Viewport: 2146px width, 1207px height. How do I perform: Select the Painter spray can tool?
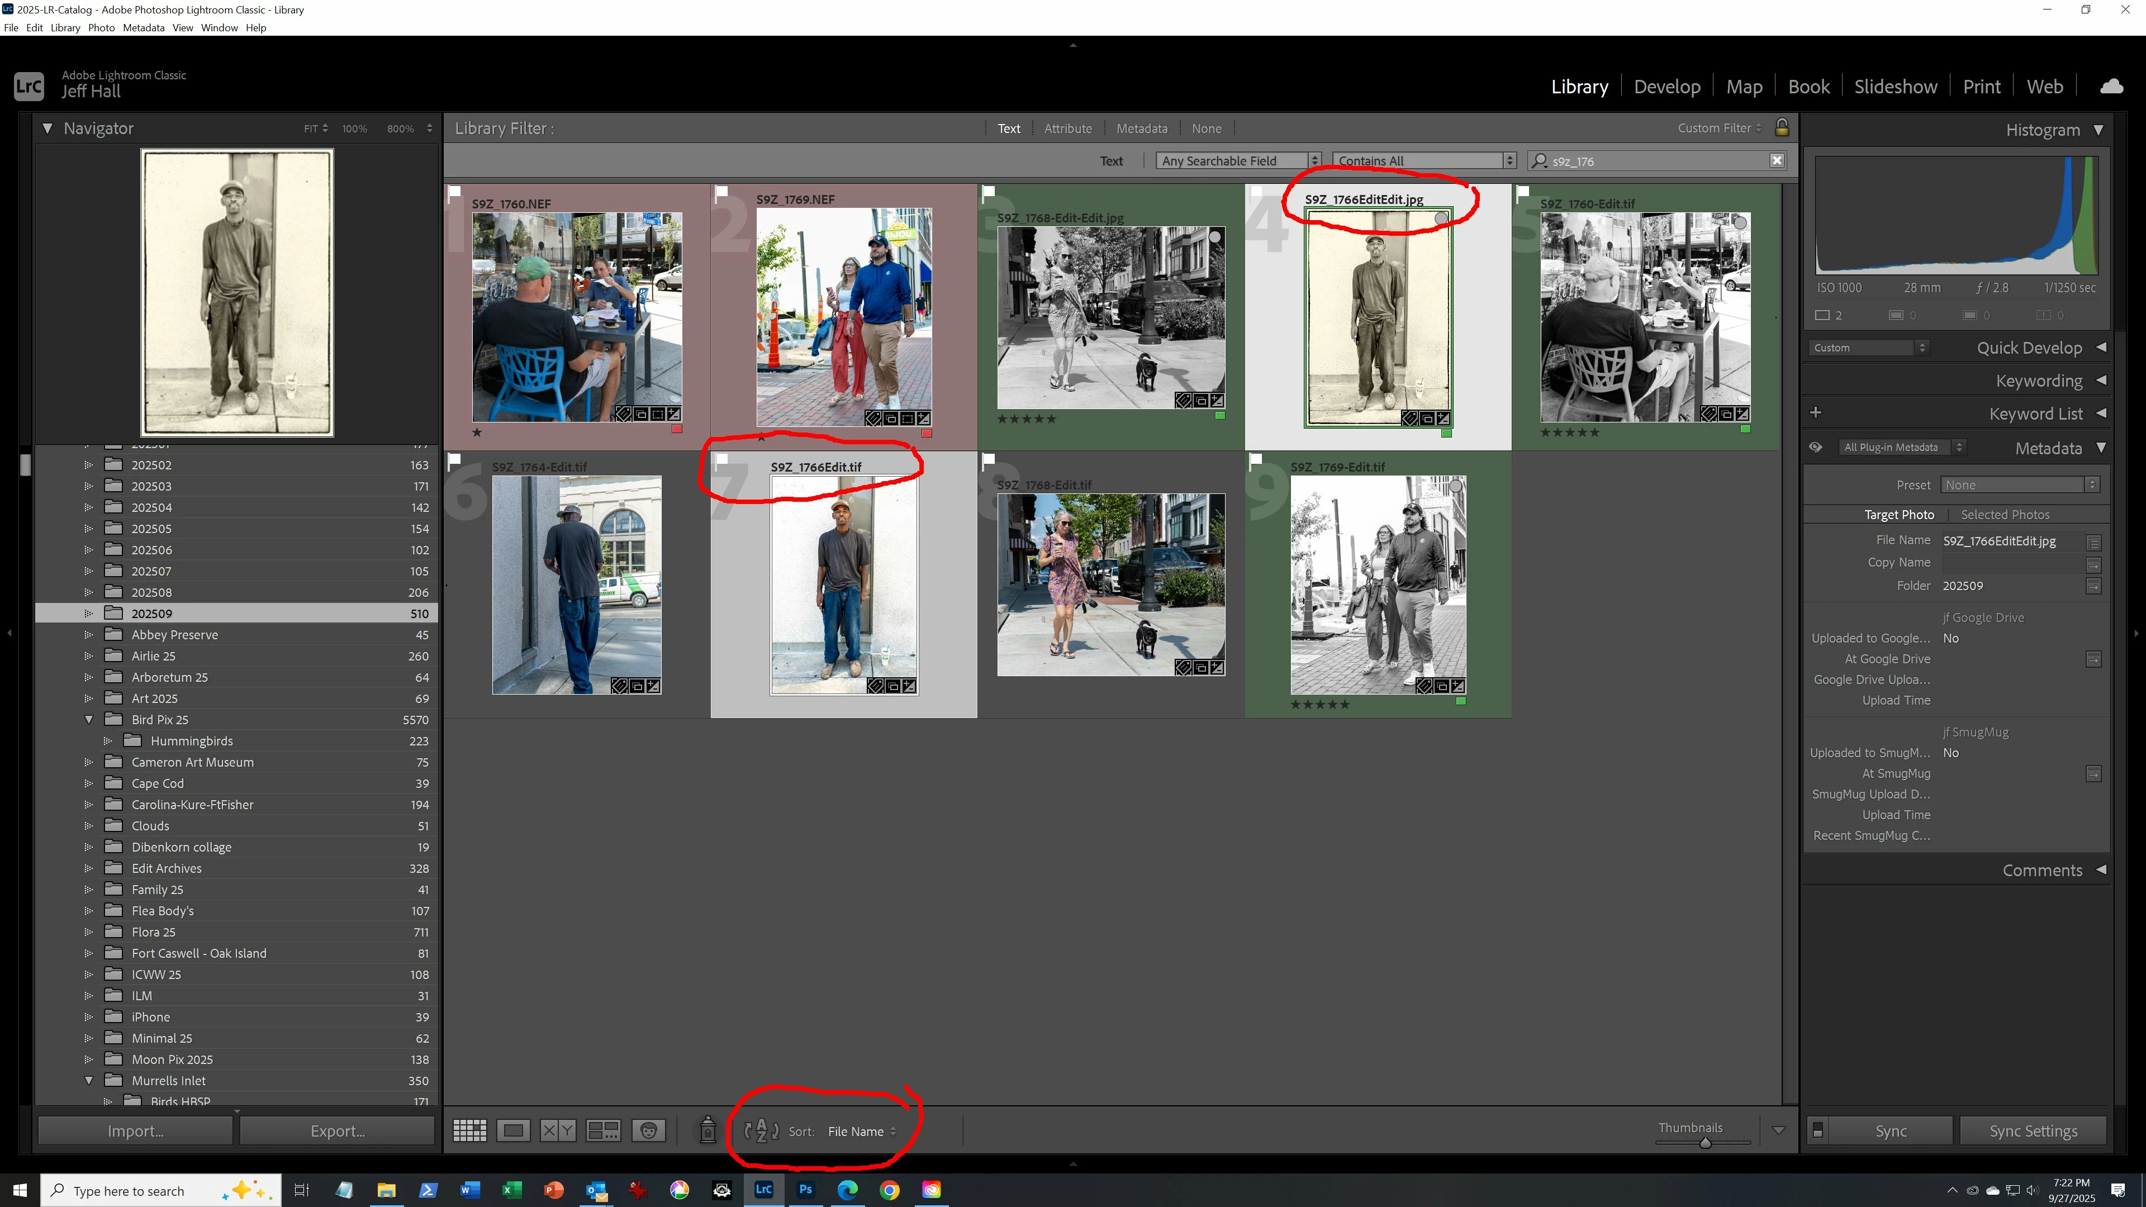tap(708, 1130)
